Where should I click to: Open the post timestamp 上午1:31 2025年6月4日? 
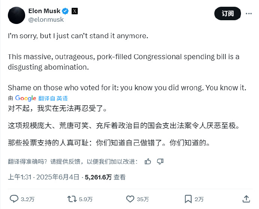(44, 177)
